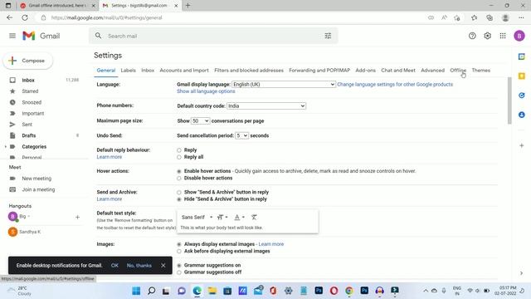531x299 pixels.
Task: Show hidden icons in system tray
Action: [x=426, y=291]
